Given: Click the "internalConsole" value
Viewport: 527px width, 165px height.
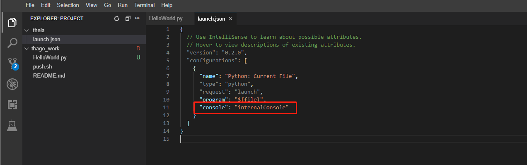Looking at the screenshot, I should [x=261, y=108].
